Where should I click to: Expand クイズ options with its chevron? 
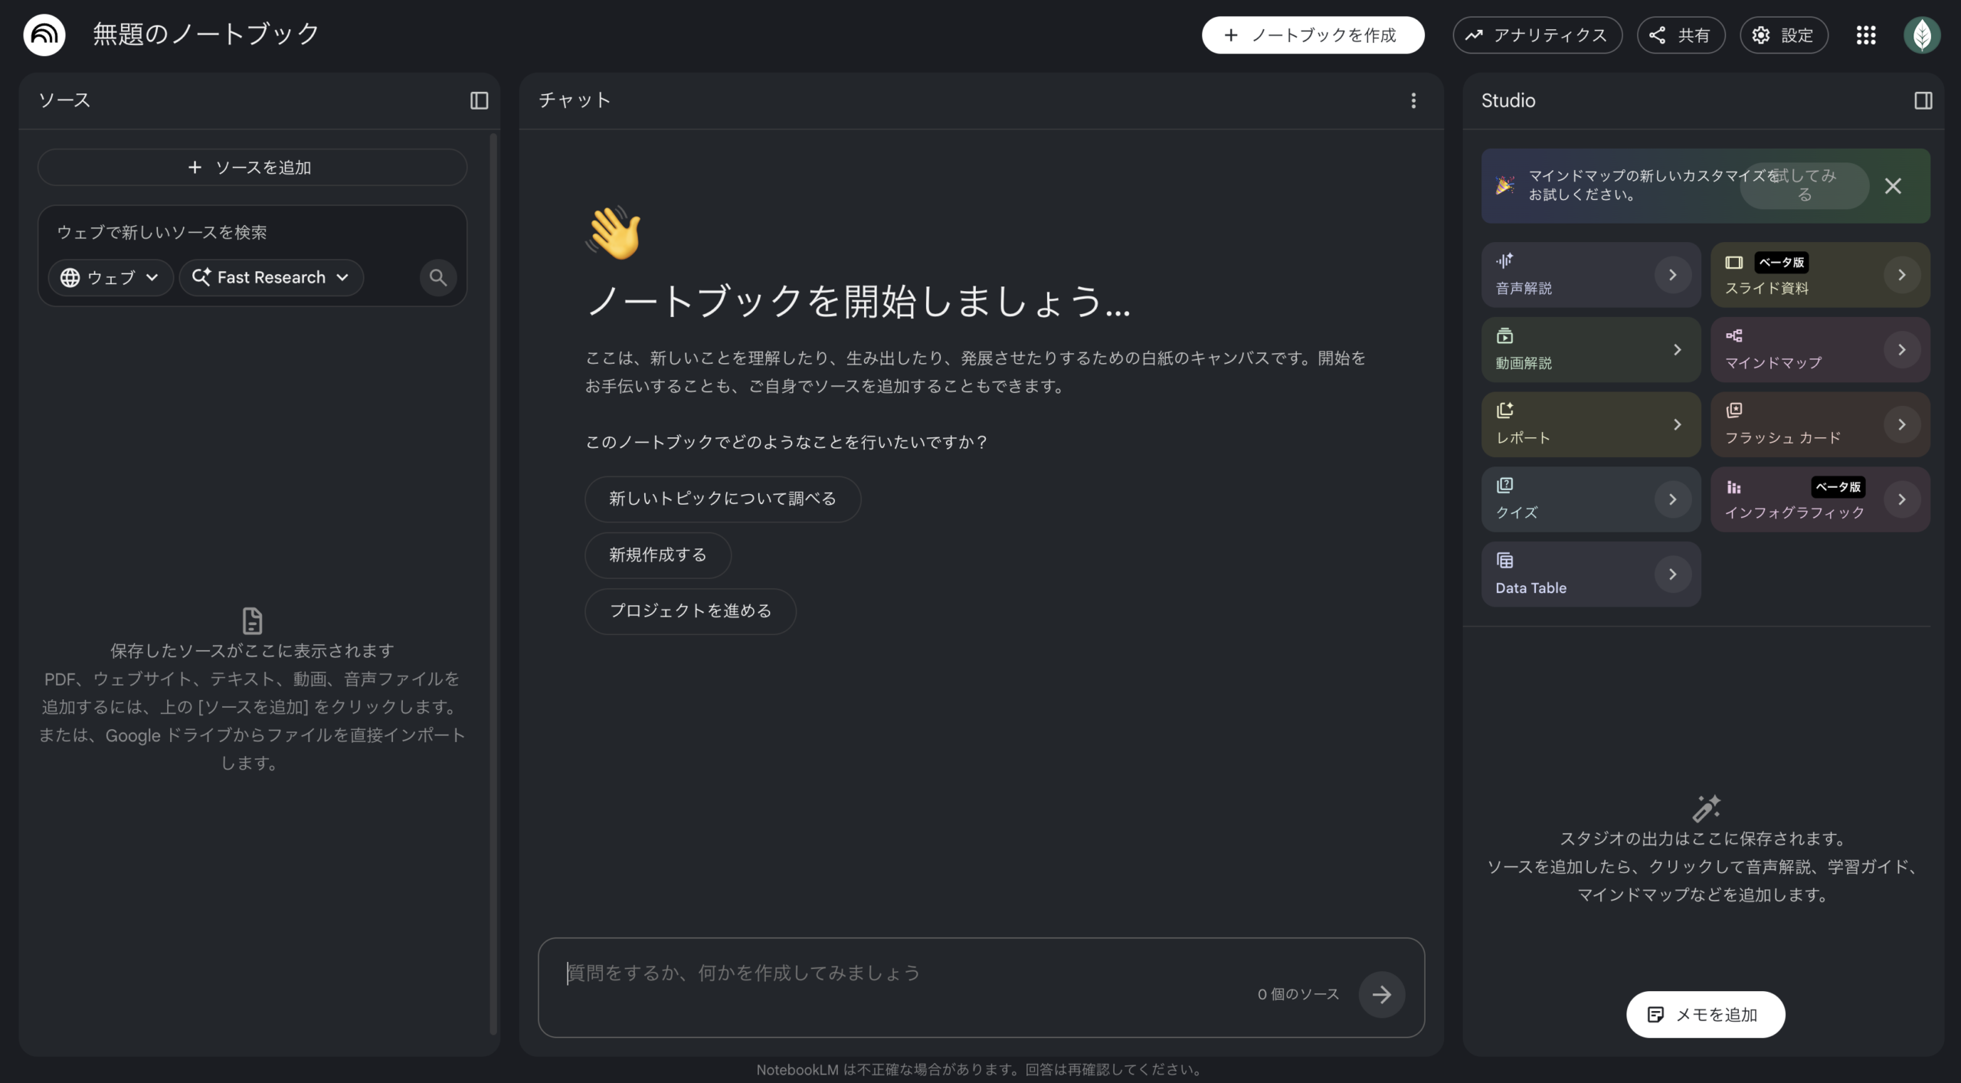[x=1672, y=499]
